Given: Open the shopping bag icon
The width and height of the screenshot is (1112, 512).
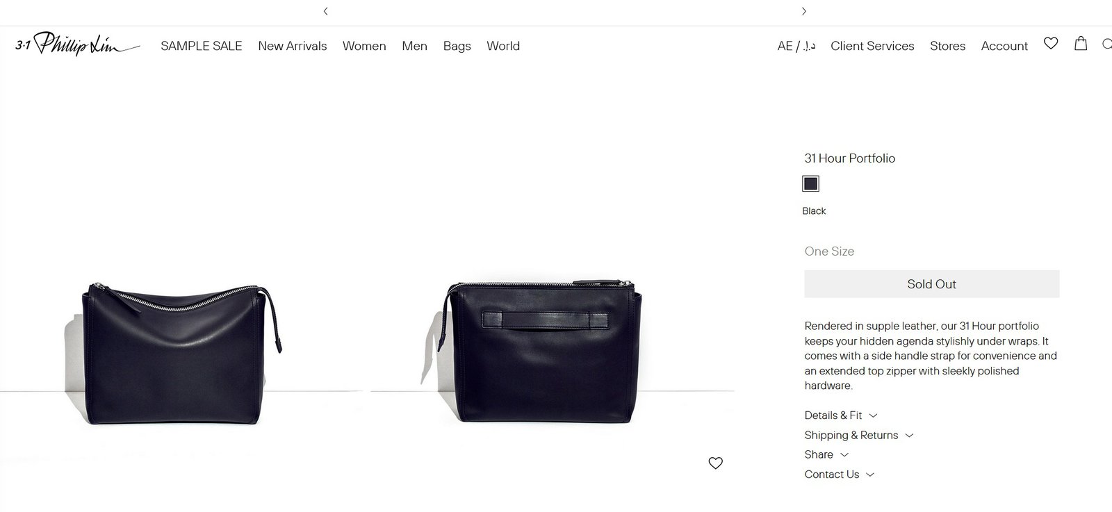Looking at the screenshot, I should coord(1081,43).
